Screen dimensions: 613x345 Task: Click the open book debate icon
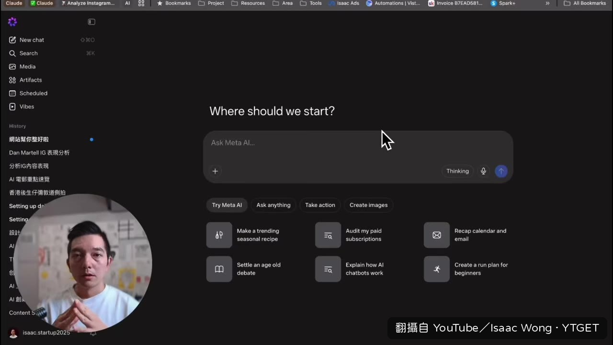click(219, 269)
